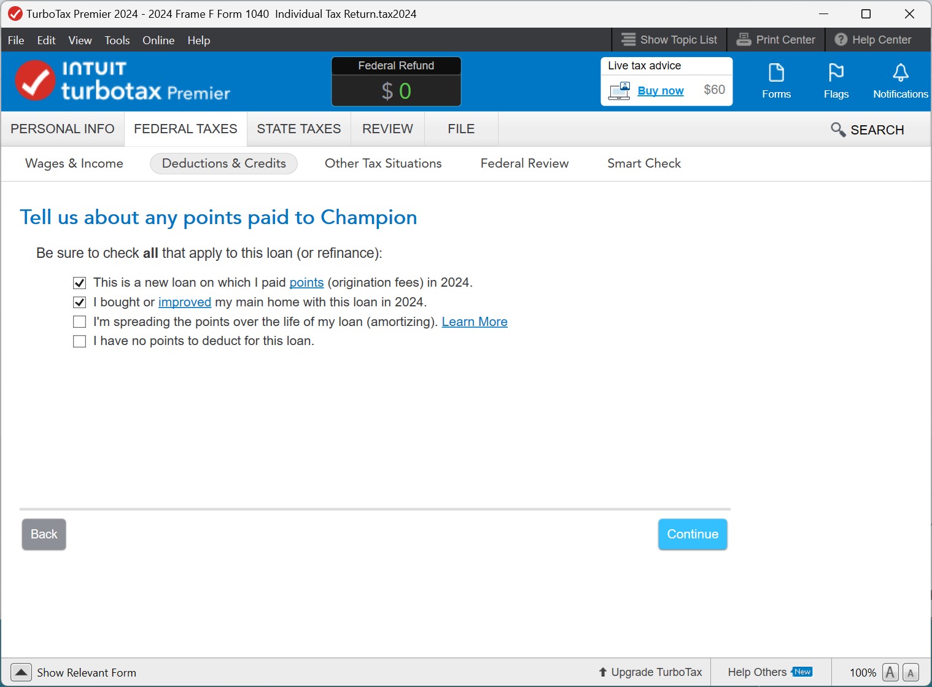This screenshot has height=687, width=932.
Task: Click the Show Topic List icon
Action: click(628, 40)
